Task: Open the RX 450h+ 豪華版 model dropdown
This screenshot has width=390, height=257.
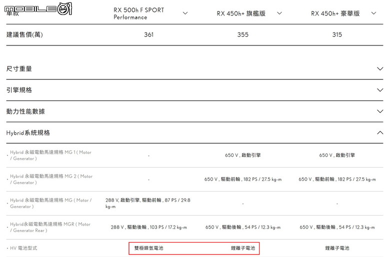Action: point(373,13)
